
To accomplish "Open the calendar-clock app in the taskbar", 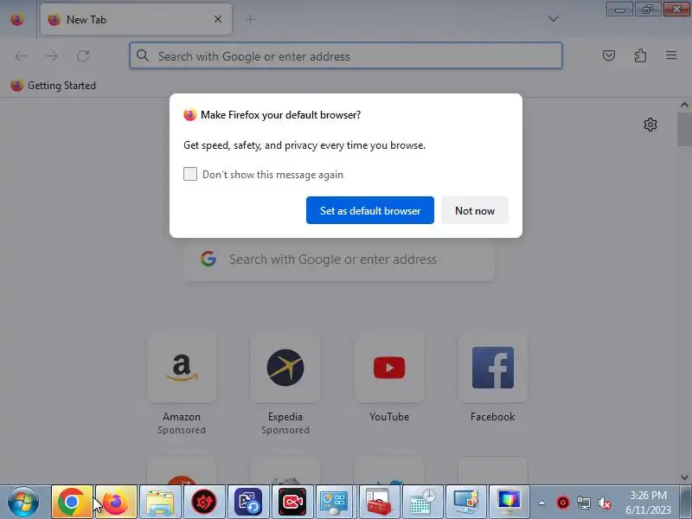I will coord(421,503).
